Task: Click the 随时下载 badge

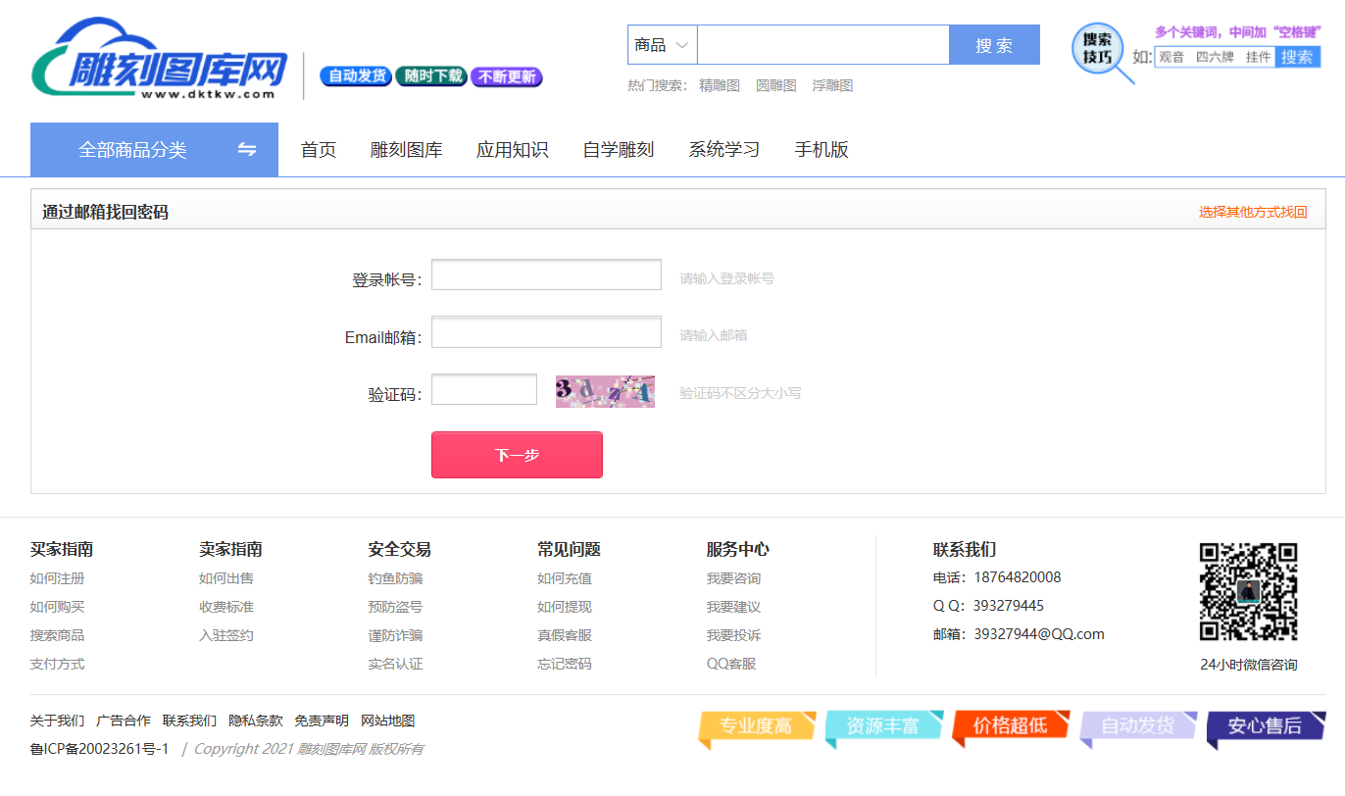Action: click(x=431, y=75)
